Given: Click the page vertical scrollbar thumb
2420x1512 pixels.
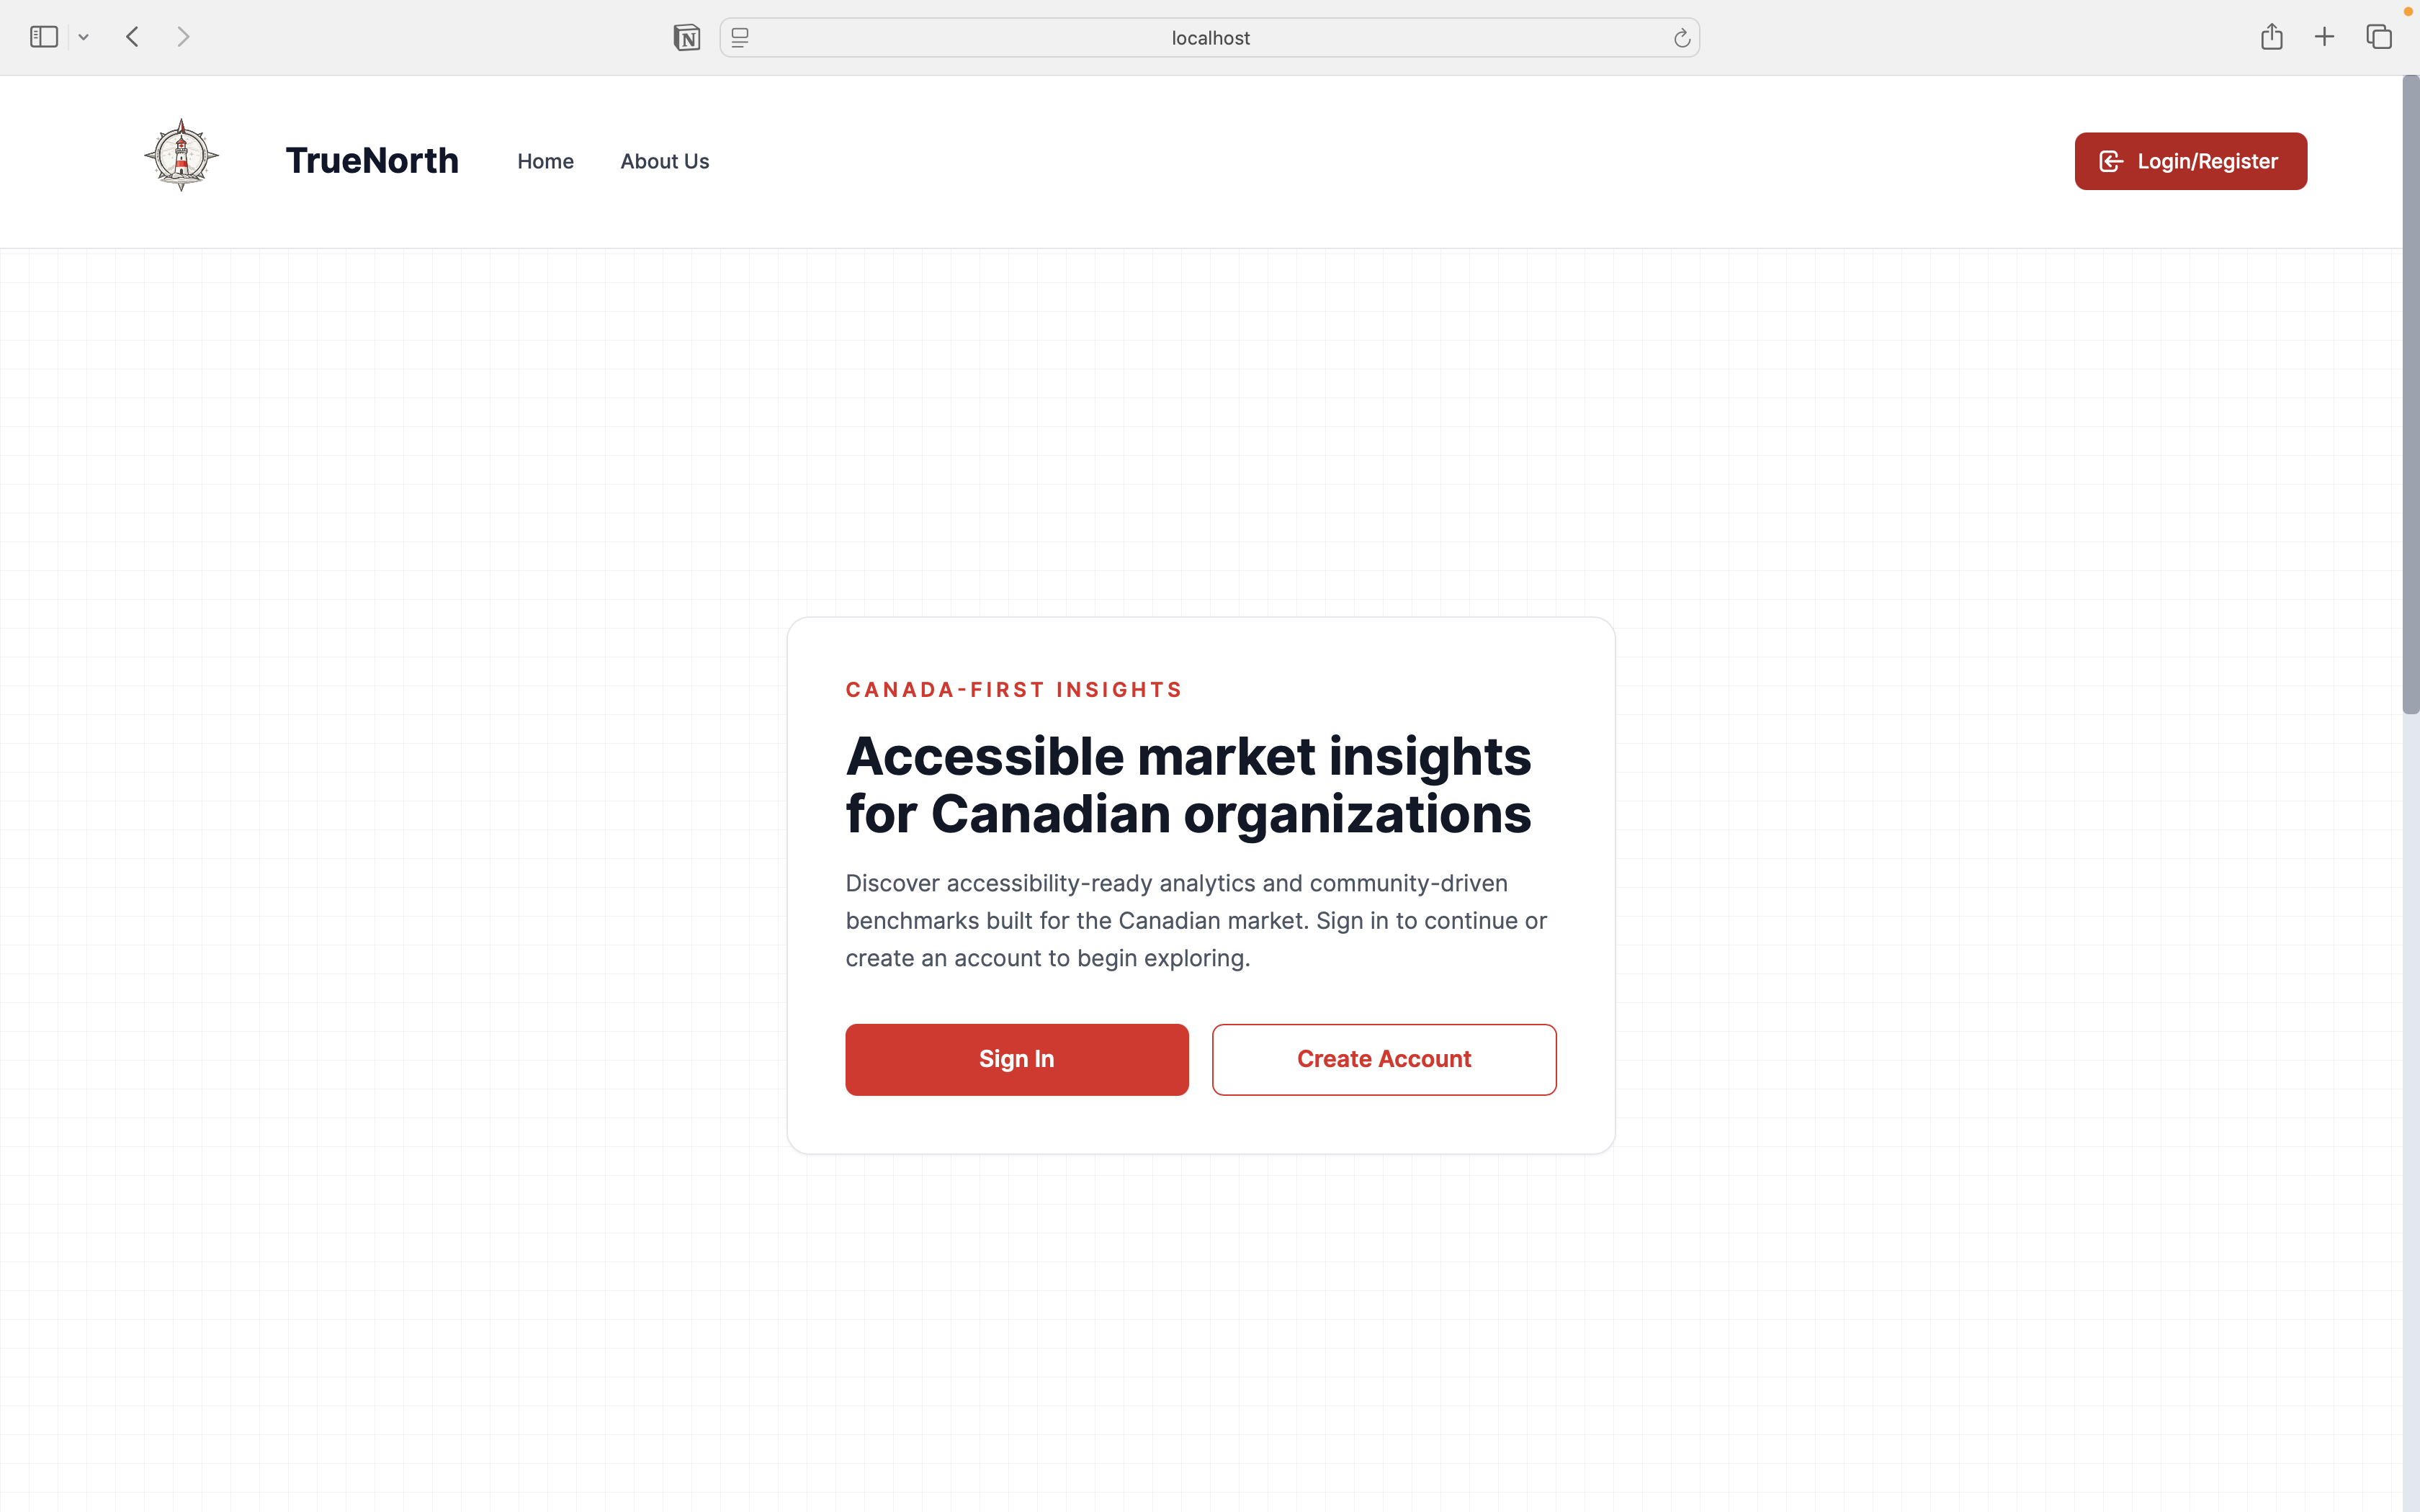Looking at the screenshot, I should [2410, 395].
